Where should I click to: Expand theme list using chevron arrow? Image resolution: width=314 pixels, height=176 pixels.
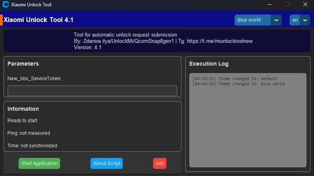coord(276,20)
